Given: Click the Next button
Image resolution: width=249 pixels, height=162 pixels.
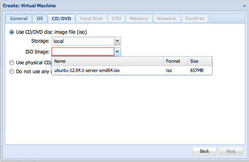Looking at the screenshot, I should (x=230, y=151).
